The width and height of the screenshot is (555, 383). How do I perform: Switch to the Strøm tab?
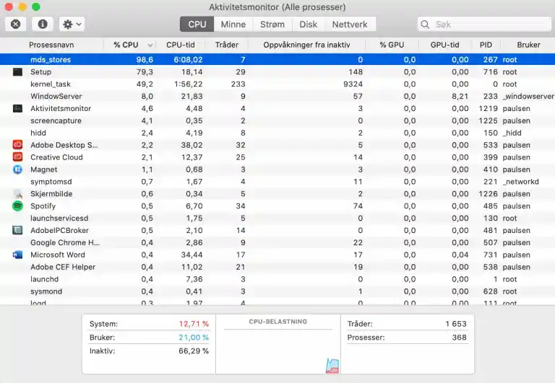tap(272, 24)
